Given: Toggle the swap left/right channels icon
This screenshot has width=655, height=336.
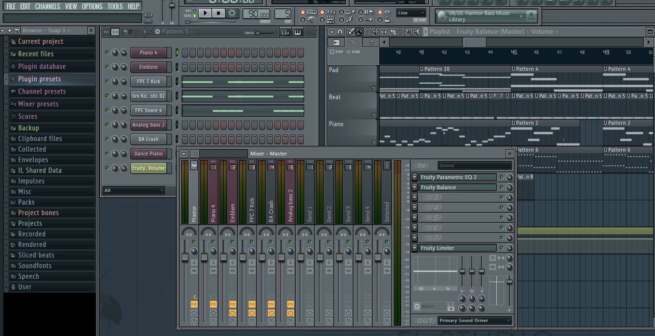Looking at the screenshot, I should (492, 267).
